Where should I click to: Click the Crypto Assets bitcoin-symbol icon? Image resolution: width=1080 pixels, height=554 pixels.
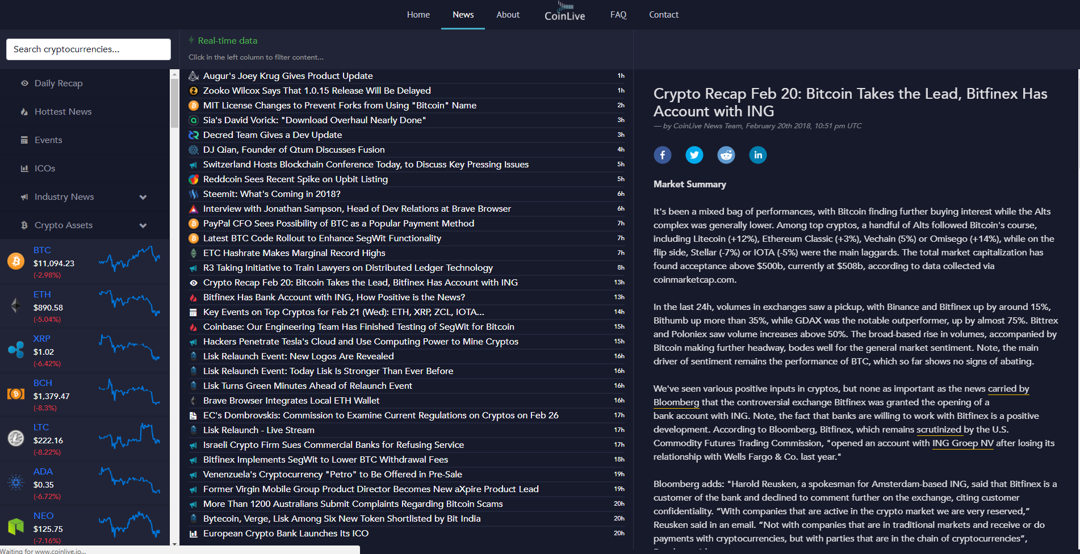[24, 225]
